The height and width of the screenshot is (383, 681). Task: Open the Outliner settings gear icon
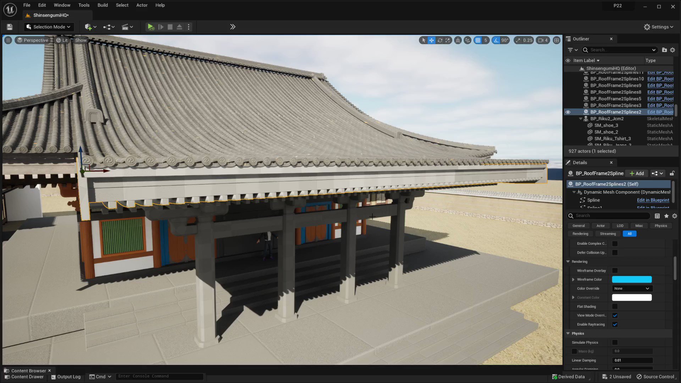coord(672,50)
